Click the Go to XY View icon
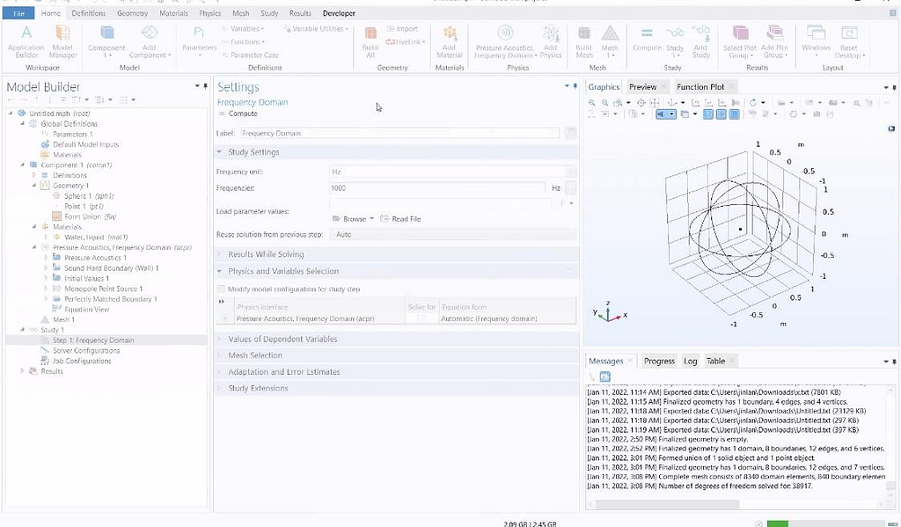 (x=696, y=103)
